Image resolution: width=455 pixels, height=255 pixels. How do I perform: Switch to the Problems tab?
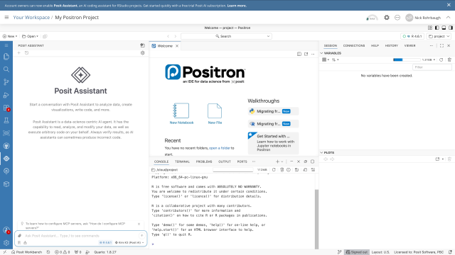(x=204, y=161)
